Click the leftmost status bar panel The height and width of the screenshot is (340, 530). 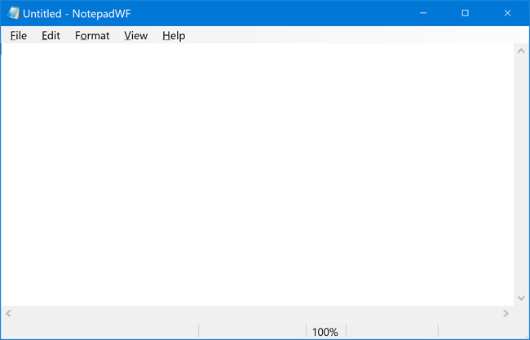coord(98,332)
